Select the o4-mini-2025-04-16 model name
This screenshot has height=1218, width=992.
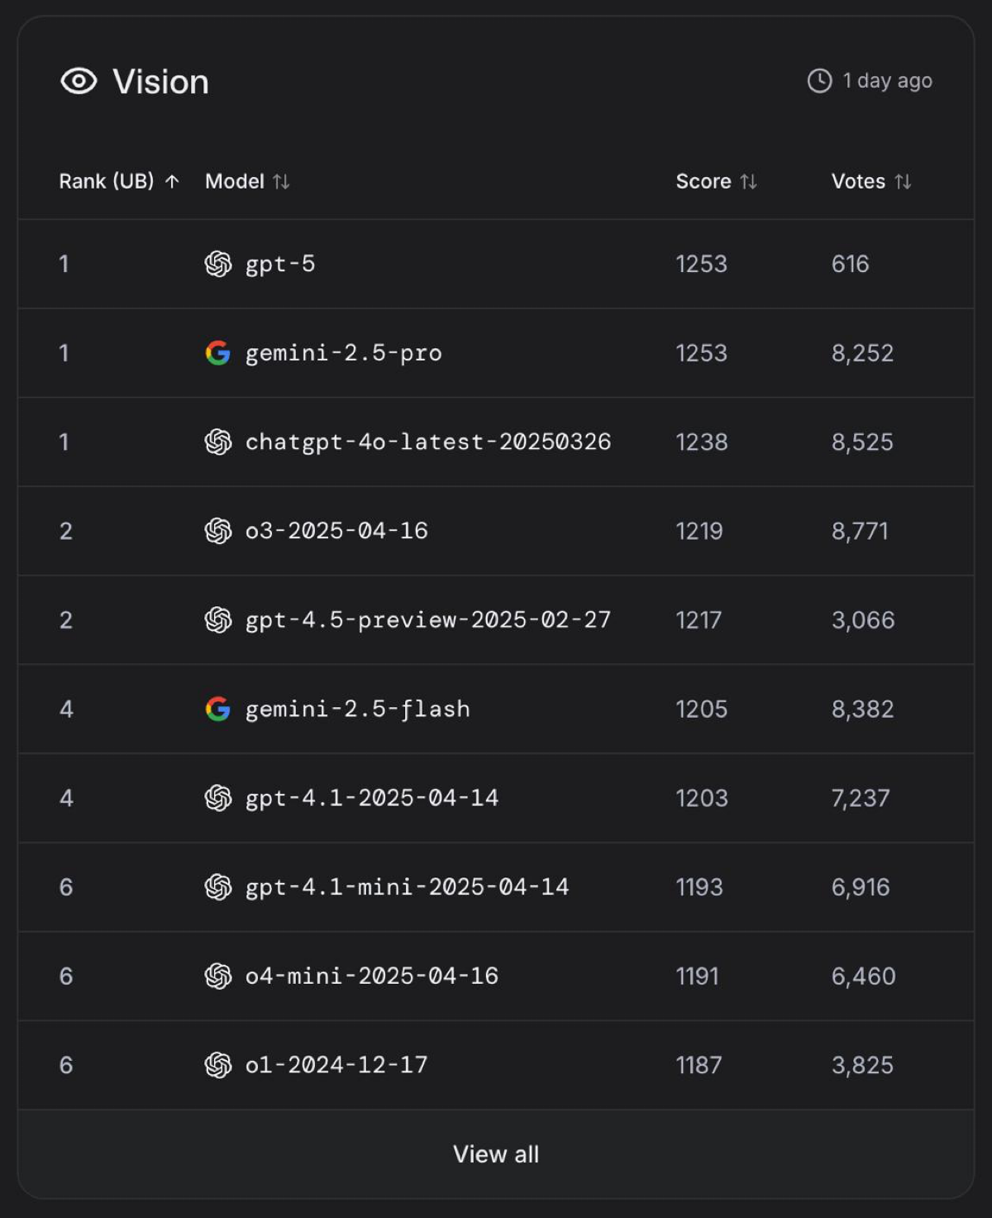(x=372, y=976)
